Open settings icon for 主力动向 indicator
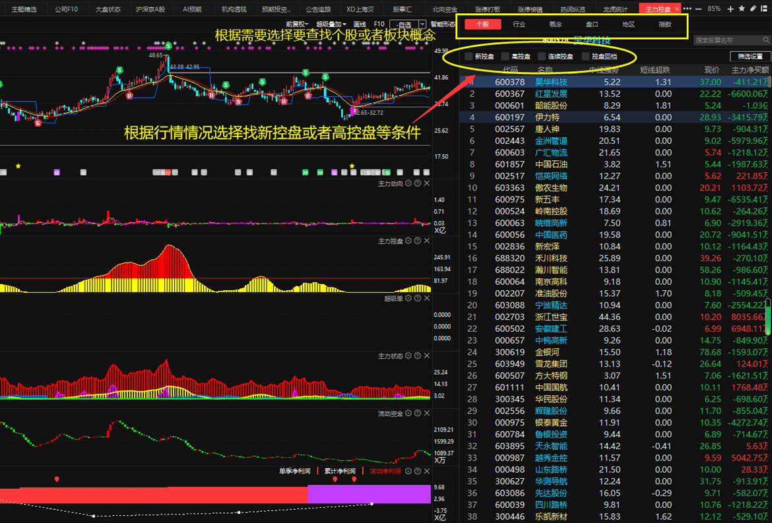 point(408,183)
